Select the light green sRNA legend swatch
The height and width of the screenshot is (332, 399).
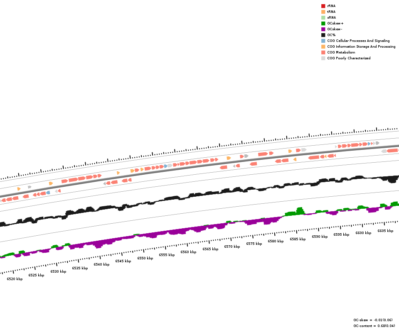click(x=323, y=17)
